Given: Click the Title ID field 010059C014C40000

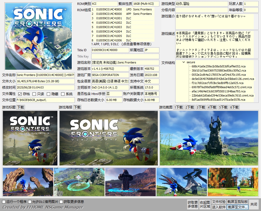Looking at the screenshot, I should (x=110, y=50).
